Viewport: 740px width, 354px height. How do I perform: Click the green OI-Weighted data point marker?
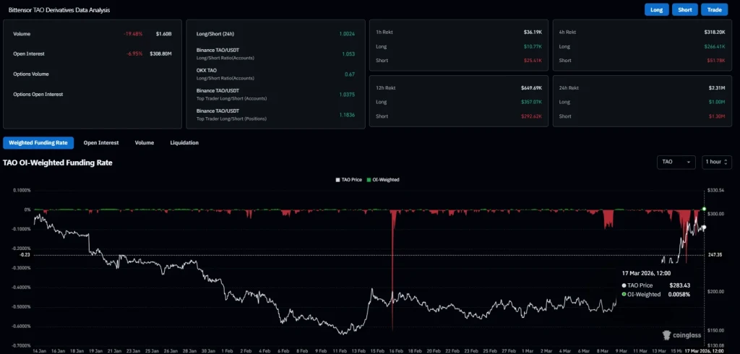[704, 209]
